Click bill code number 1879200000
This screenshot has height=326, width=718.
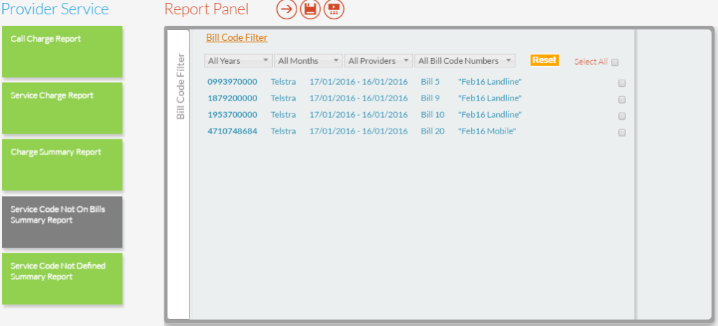tap(232, 98)
